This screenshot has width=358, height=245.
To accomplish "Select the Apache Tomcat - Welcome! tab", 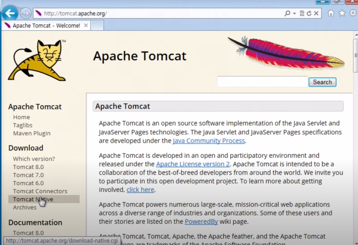I will pyautogui.click(x=46, y=26).
